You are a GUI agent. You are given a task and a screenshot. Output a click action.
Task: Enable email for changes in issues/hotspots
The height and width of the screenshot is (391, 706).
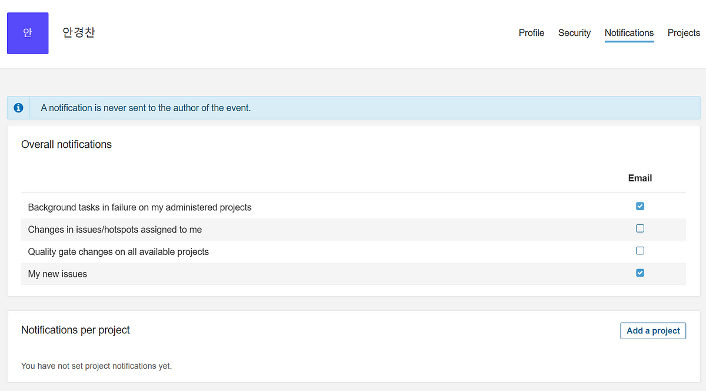pos(640,228)
